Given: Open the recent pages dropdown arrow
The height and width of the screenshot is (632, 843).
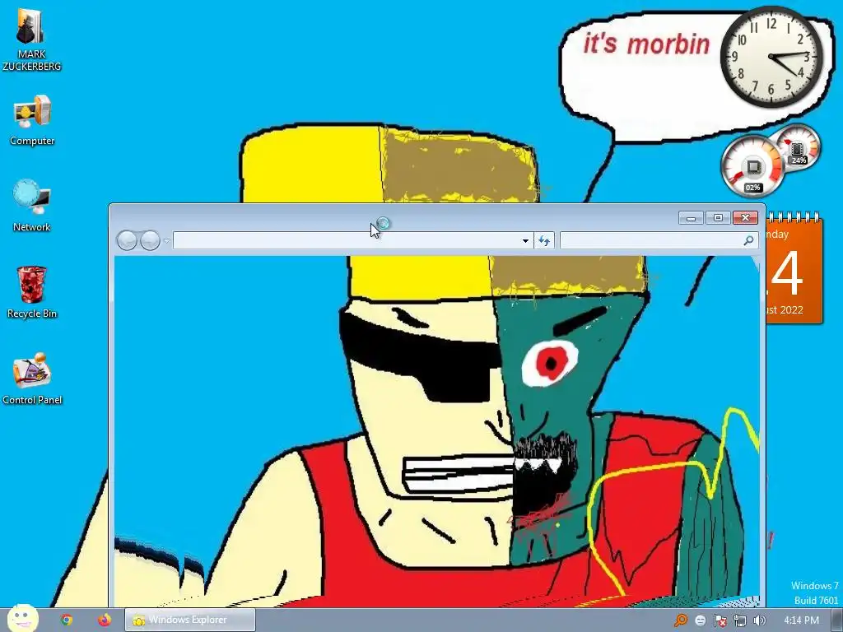Looking at the screenshot, I should [x=166, y=241].
